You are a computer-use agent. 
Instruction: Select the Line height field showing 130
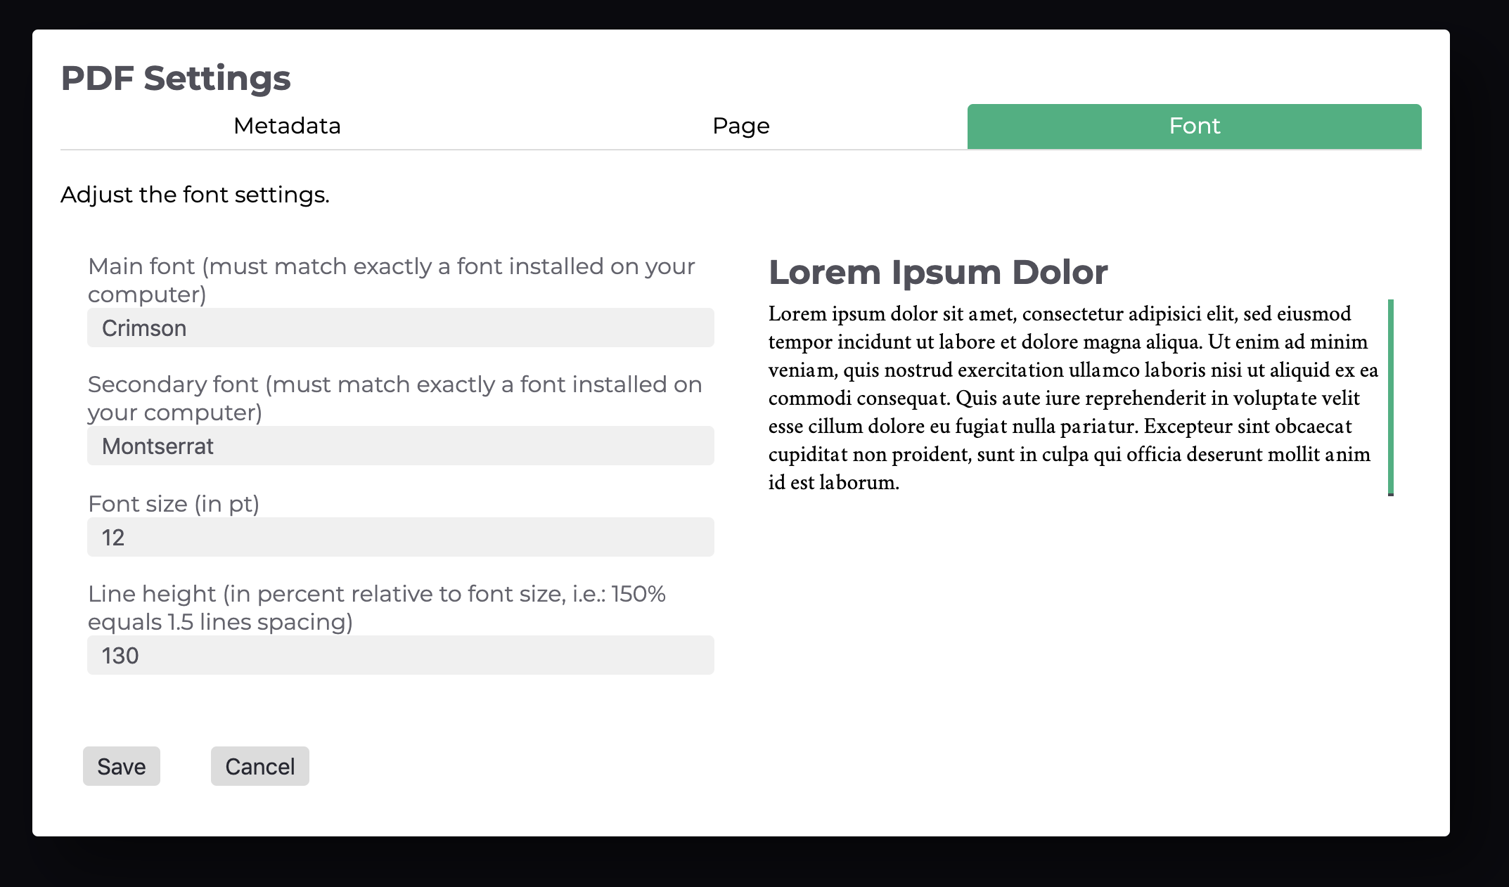click(x=400, y=655)
